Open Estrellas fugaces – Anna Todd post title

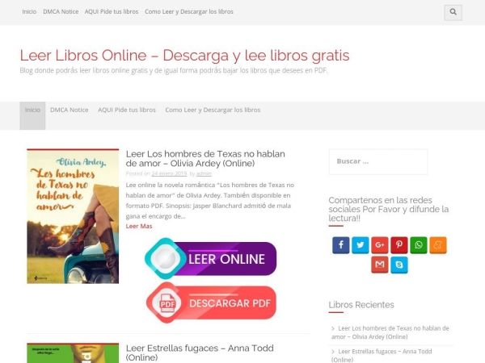(200, 353)
